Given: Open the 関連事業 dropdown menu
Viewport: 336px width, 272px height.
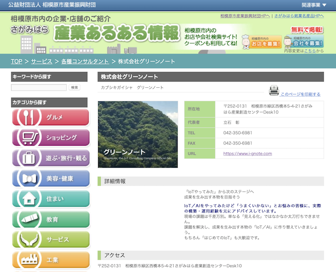Looking at the screenshot, I should point(314,5).
